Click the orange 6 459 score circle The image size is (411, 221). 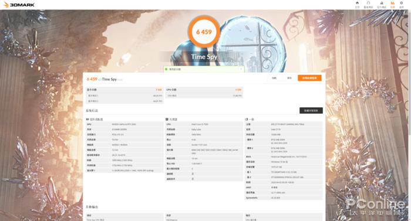coord(204,32)
